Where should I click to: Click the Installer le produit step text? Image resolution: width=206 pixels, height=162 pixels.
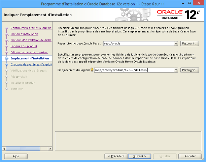coord(23,83)
